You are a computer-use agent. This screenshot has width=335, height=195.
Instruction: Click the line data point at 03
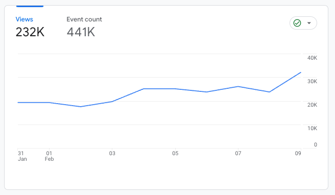pos(112,102)
